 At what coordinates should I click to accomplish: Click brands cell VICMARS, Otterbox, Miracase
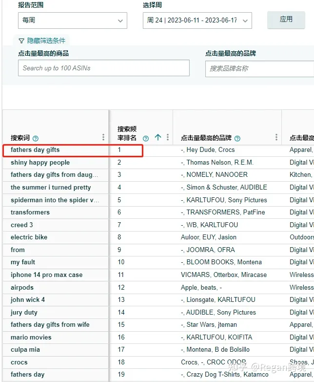tap(224, 275)
